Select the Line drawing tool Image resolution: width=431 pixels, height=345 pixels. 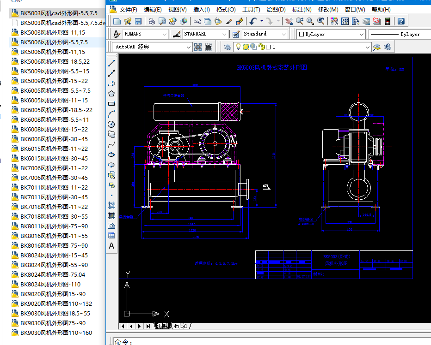[111, 63]
